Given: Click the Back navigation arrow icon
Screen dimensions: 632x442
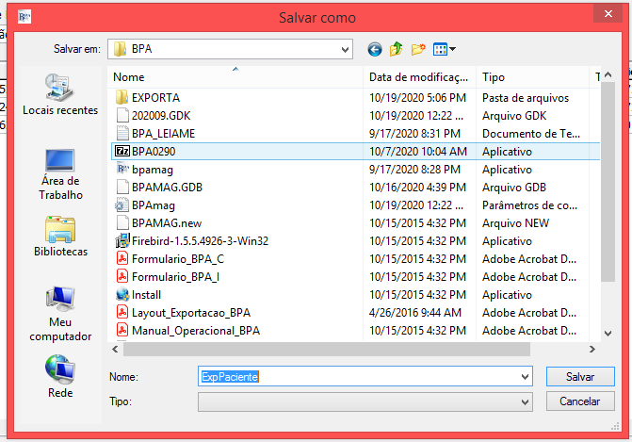Looking at the screenshot, I should [375, 49].
